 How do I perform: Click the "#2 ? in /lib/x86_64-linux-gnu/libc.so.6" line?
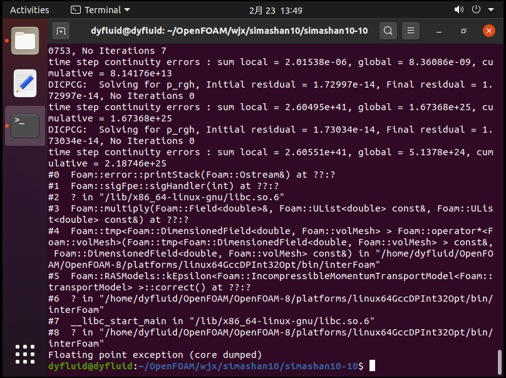click(x=166, y=197)
